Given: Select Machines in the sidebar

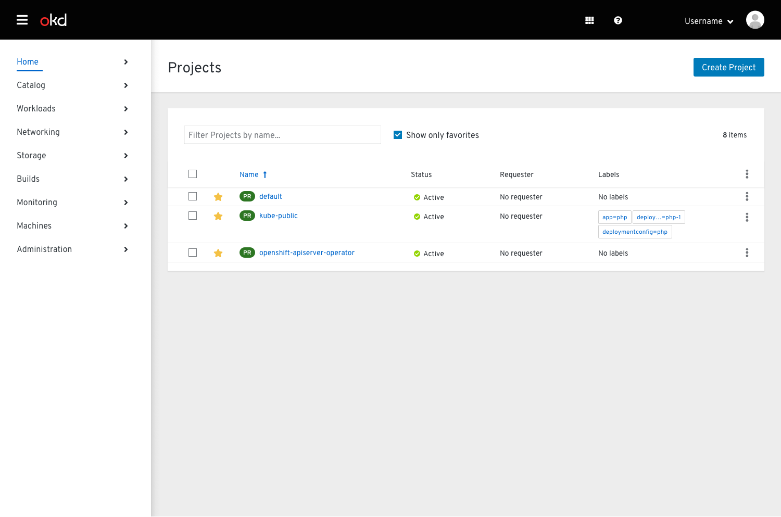Looking at the screenshot, I should [x=34, y=225].
